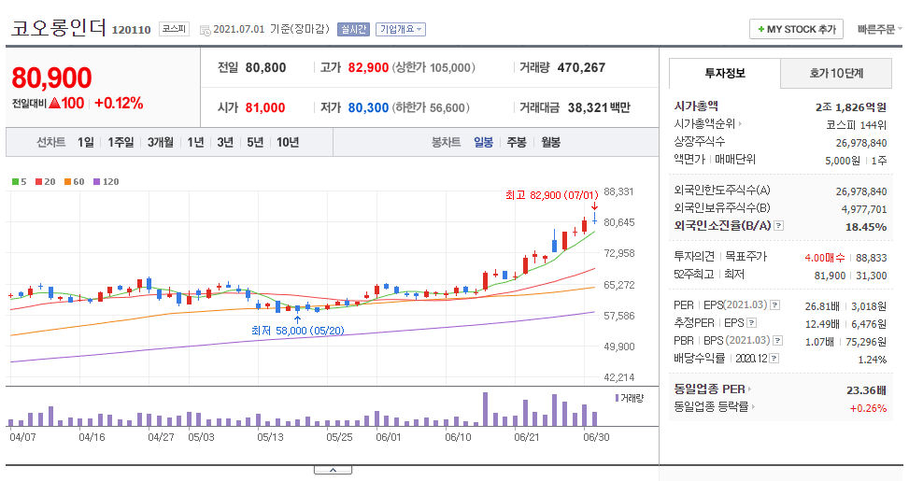Select the 10년 line chart period
This screenshot has width=909, height=481.
pos(288,142)
